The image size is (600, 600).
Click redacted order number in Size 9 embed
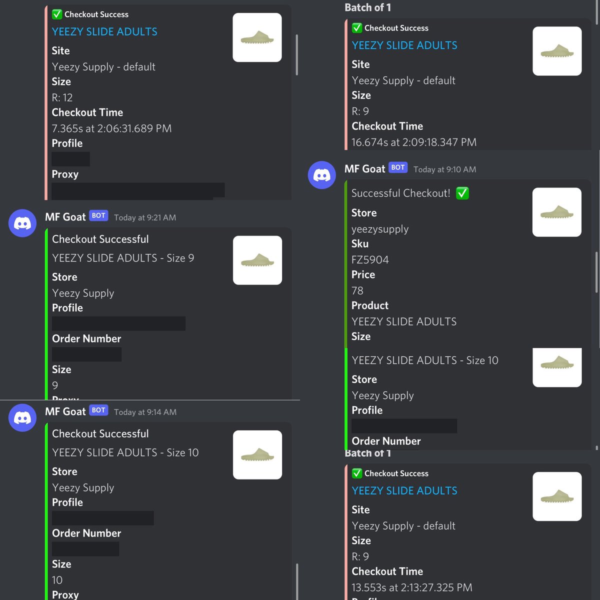point(86,354)
